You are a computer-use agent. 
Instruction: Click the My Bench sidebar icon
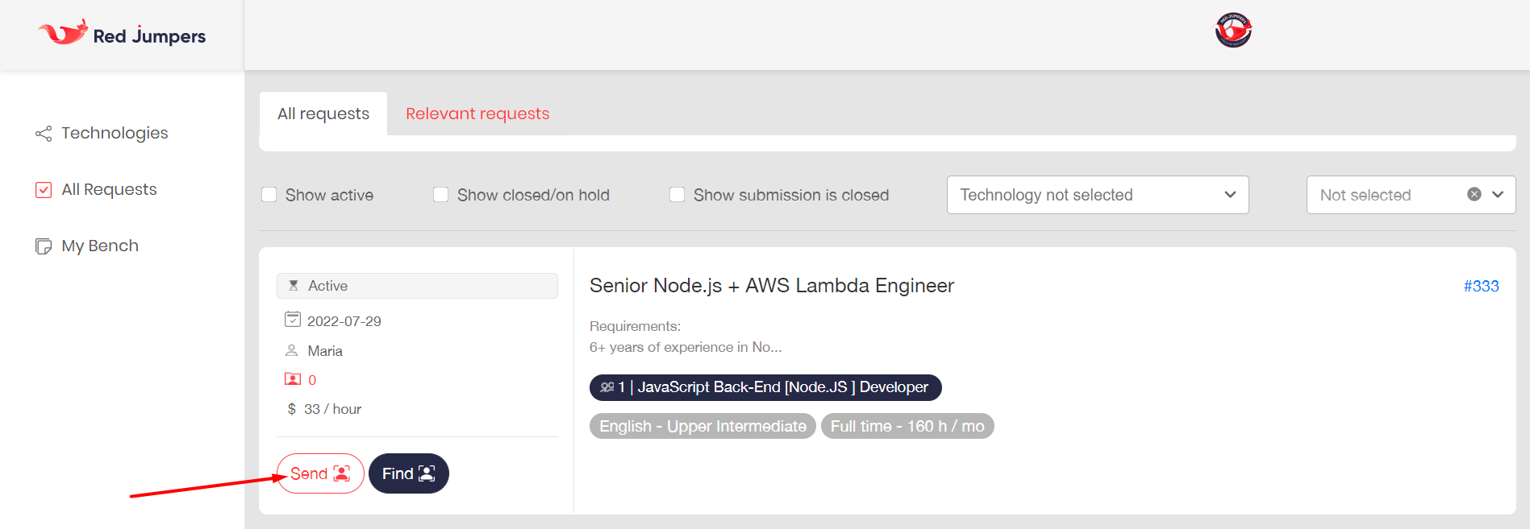click(44, 246)
